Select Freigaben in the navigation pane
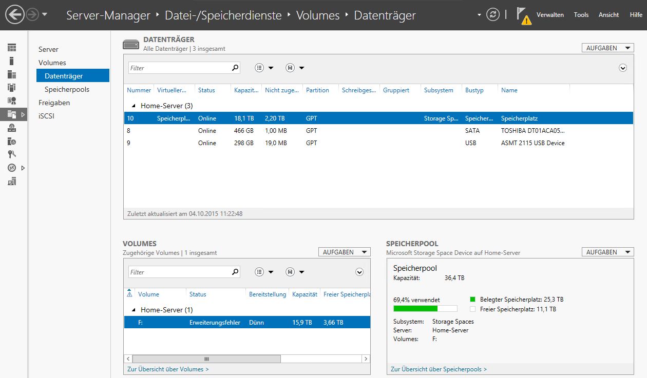 [x=54, y=103]
